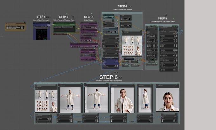This screenshot has height=130, width=216.
Task: Click inside the green prompt node text area
Action: (64, 28)
